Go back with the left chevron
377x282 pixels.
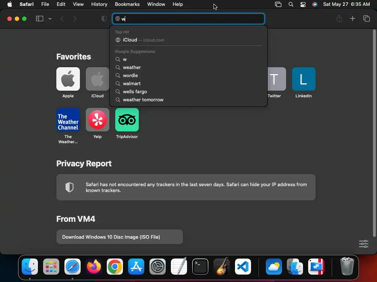coord(62,19)
